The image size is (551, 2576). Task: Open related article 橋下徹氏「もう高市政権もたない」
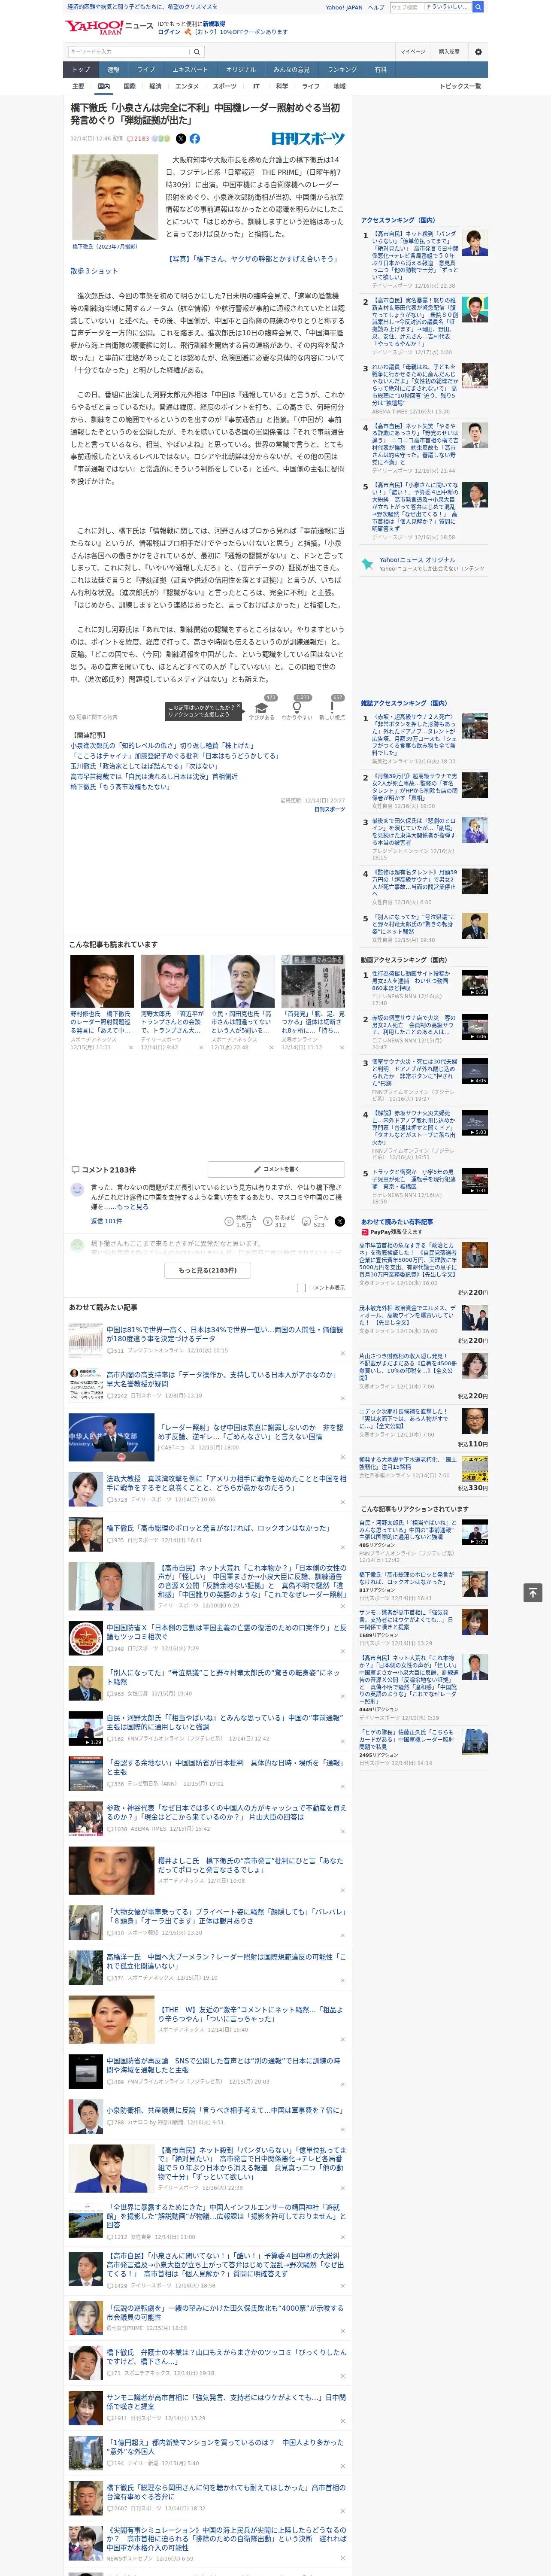120,787
